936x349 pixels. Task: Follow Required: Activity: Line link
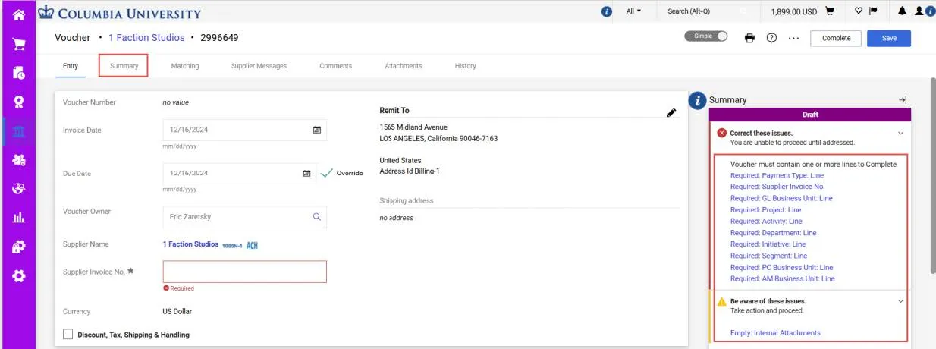click(766, 222)
